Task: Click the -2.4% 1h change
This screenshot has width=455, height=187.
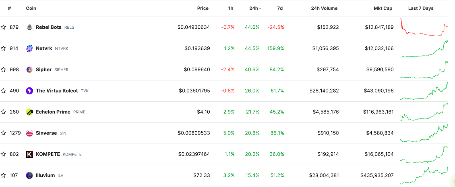Action: (228, 70)
